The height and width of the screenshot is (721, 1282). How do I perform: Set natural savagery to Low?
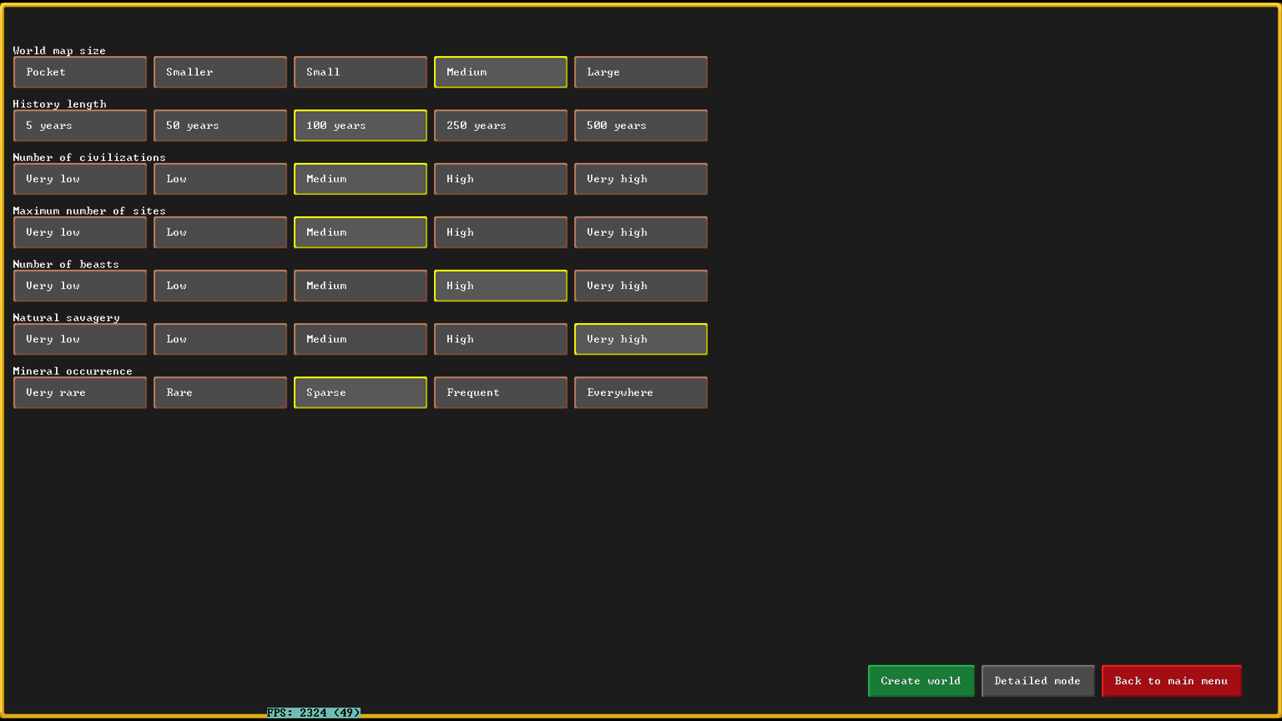click(x=220, y=339)
